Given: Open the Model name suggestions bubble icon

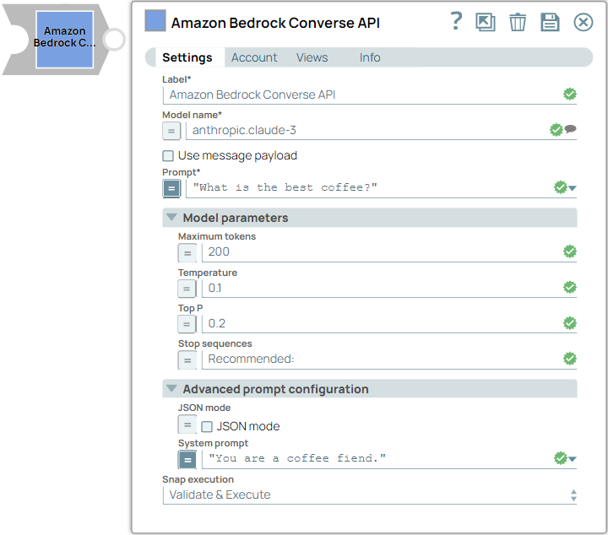Looking at the screenshot, I should (570, 129).
